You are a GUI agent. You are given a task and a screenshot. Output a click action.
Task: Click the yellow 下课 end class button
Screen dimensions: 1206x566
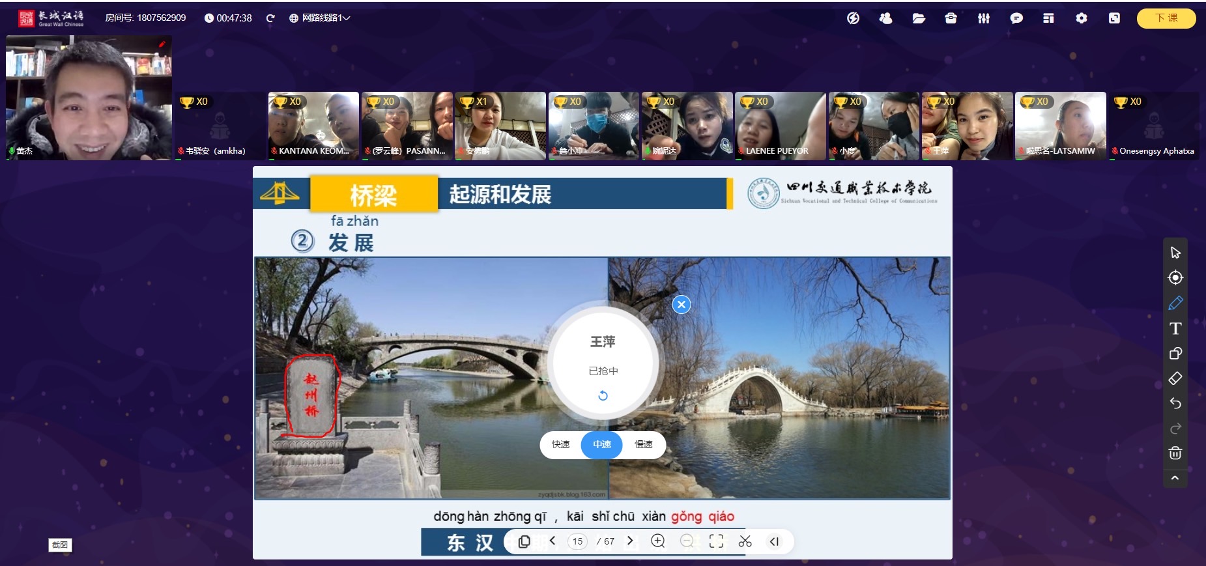1166,18
